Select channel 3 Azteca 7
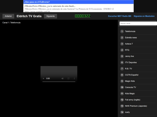The height and width of the screenshot is (117, 157). 137,44
